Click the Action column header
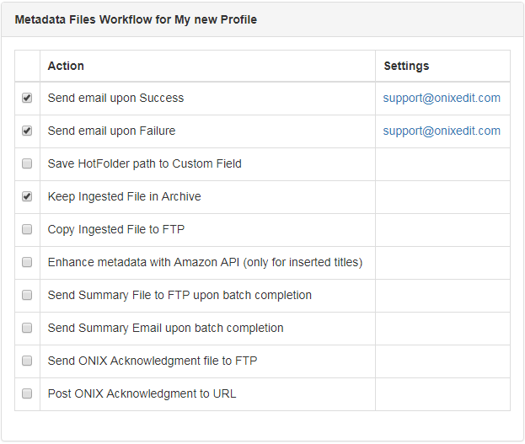Screen dimensions: 525x444 [66, 66]
